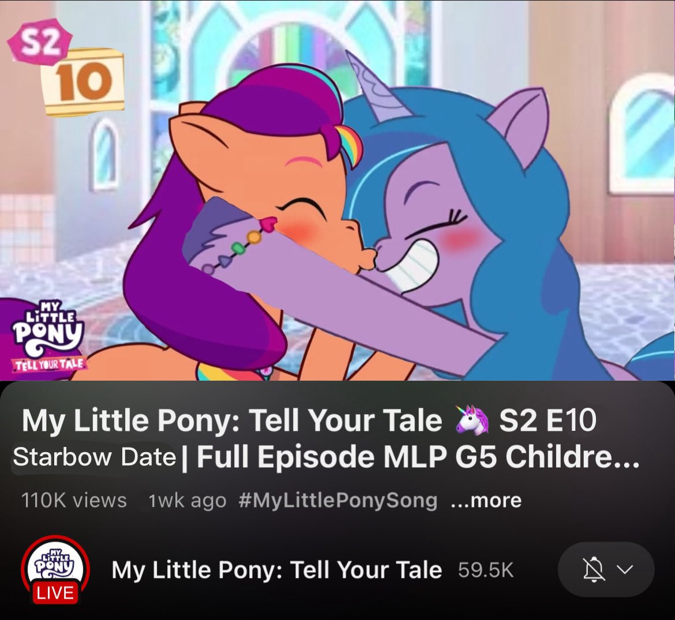Tap the 59.5K subscriber count

click(486, 570)
